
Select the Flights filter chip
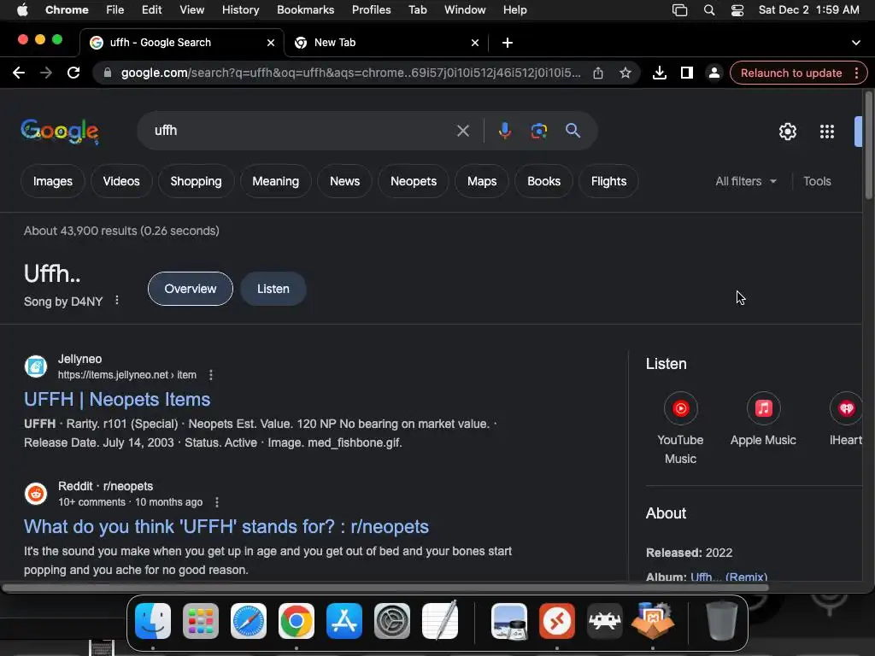[608, 181]
